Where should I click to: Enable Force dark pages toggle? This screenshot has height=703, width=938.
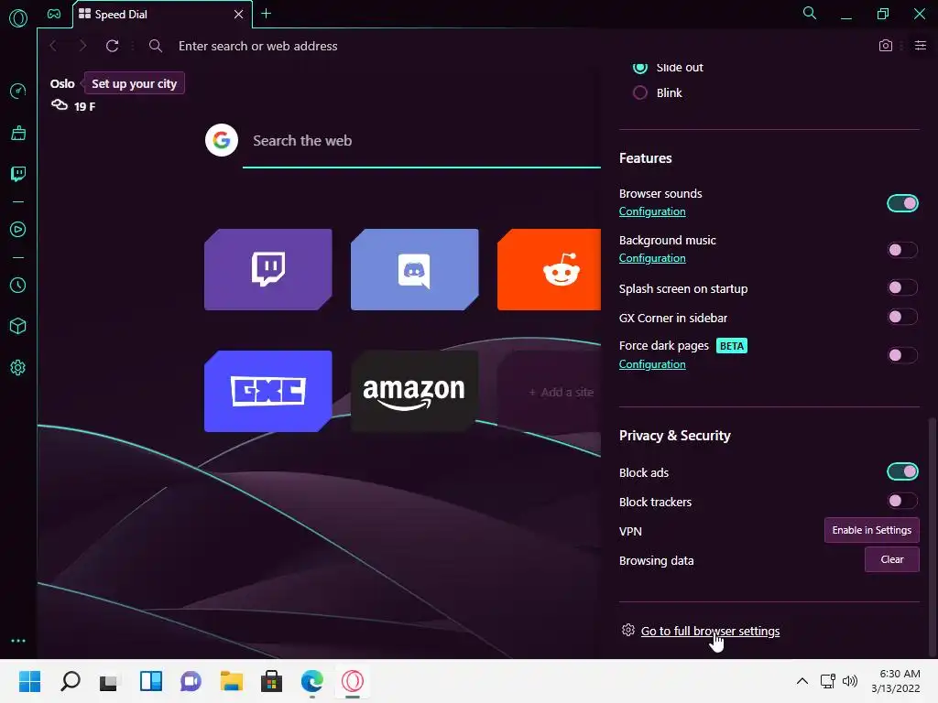click(x=902, y=355)
